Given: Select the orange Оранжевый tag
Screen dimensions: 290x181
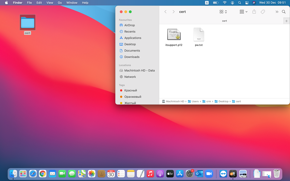Looking at the screenshot, I should click(x=132, y=97).
